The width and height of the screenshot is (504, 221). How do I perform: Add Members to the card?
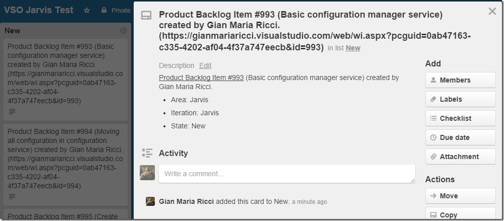click(460, 80)
